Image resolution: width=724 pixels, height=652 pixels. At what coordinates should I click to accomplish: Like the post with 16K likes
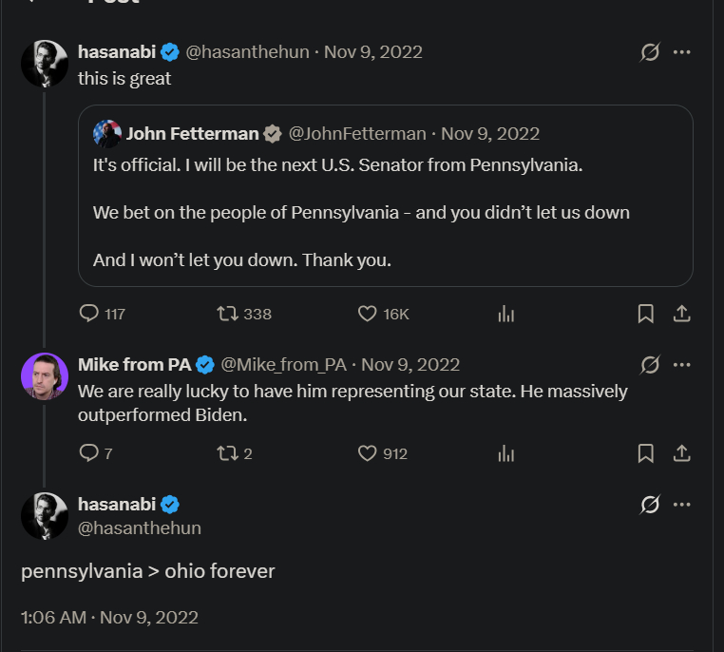coord(368,314)
